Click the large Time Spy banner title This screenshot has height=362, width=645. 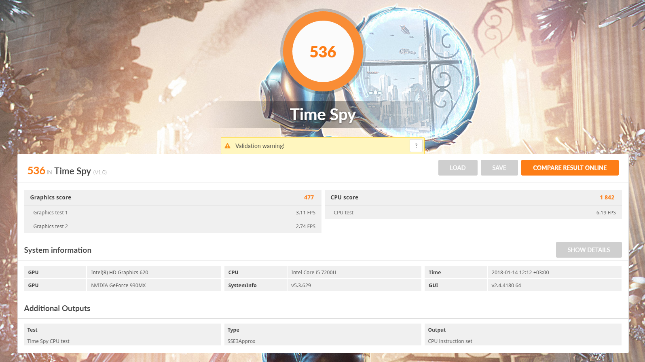tap(323, 115)
